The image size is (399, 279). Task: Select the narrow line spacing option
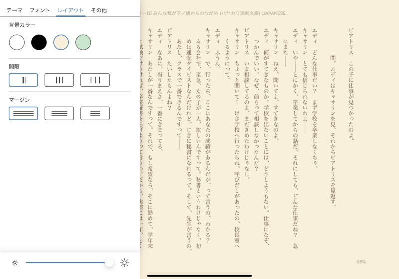point(23,80)
